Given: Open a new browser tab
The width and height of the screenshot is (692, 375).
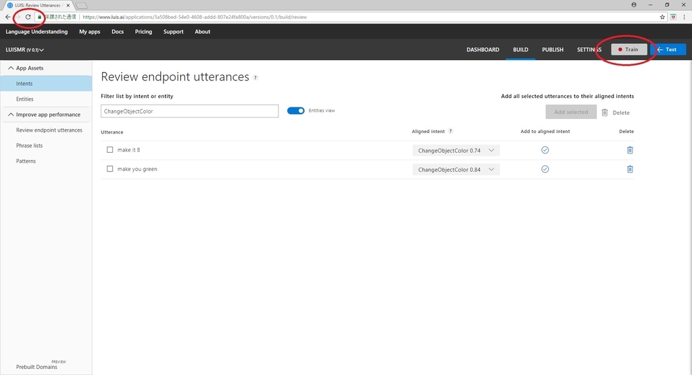Looking at the screenshot, I should point(82,5).
